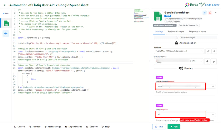Add a new Account with plus button
The image size is (221, 131).
coord(214,51)
